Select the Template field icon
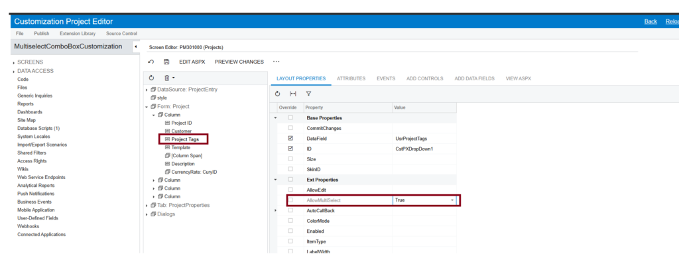Image resolution: width=679 pixels, height=262 pixels. (168, 147)
